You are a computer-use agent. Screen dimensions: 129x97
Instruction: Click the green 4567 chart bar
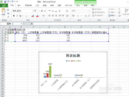tap(50, 72)
